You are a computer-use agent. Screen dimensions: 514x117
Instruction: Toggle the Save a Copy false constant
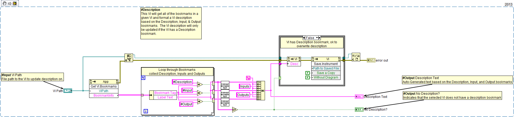[308, 73]
